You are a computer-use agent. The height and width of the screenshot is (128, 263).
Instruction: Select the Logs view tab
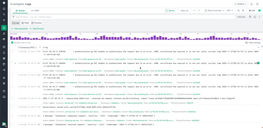16,23
